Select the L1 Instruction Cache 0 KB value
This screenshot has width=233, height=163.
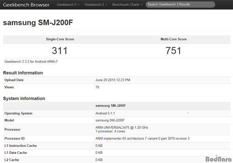(x=99, y=146)
